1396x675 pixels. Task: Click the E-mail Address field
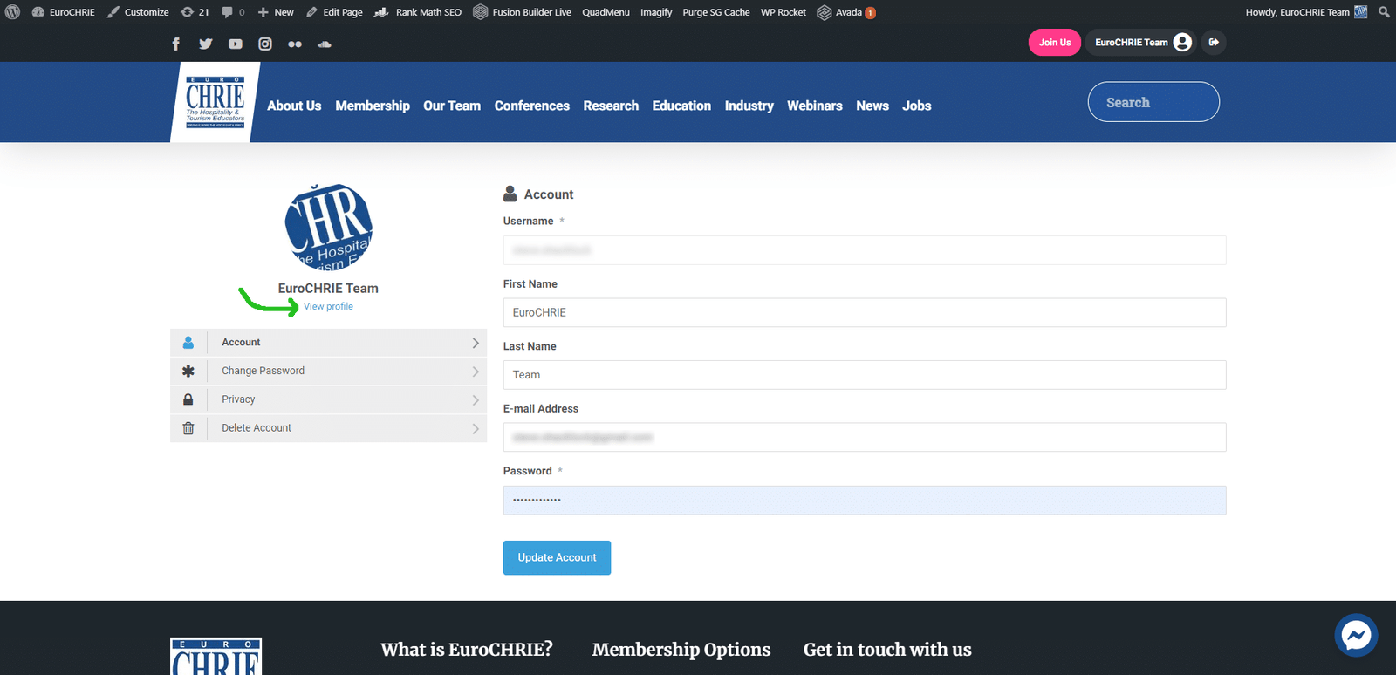pyautogui.click(x=865, y=437)
